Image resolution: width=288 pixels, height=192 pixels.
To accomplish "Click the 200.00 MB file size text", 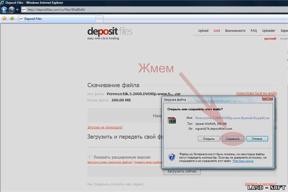I will (x=121, y=100).
